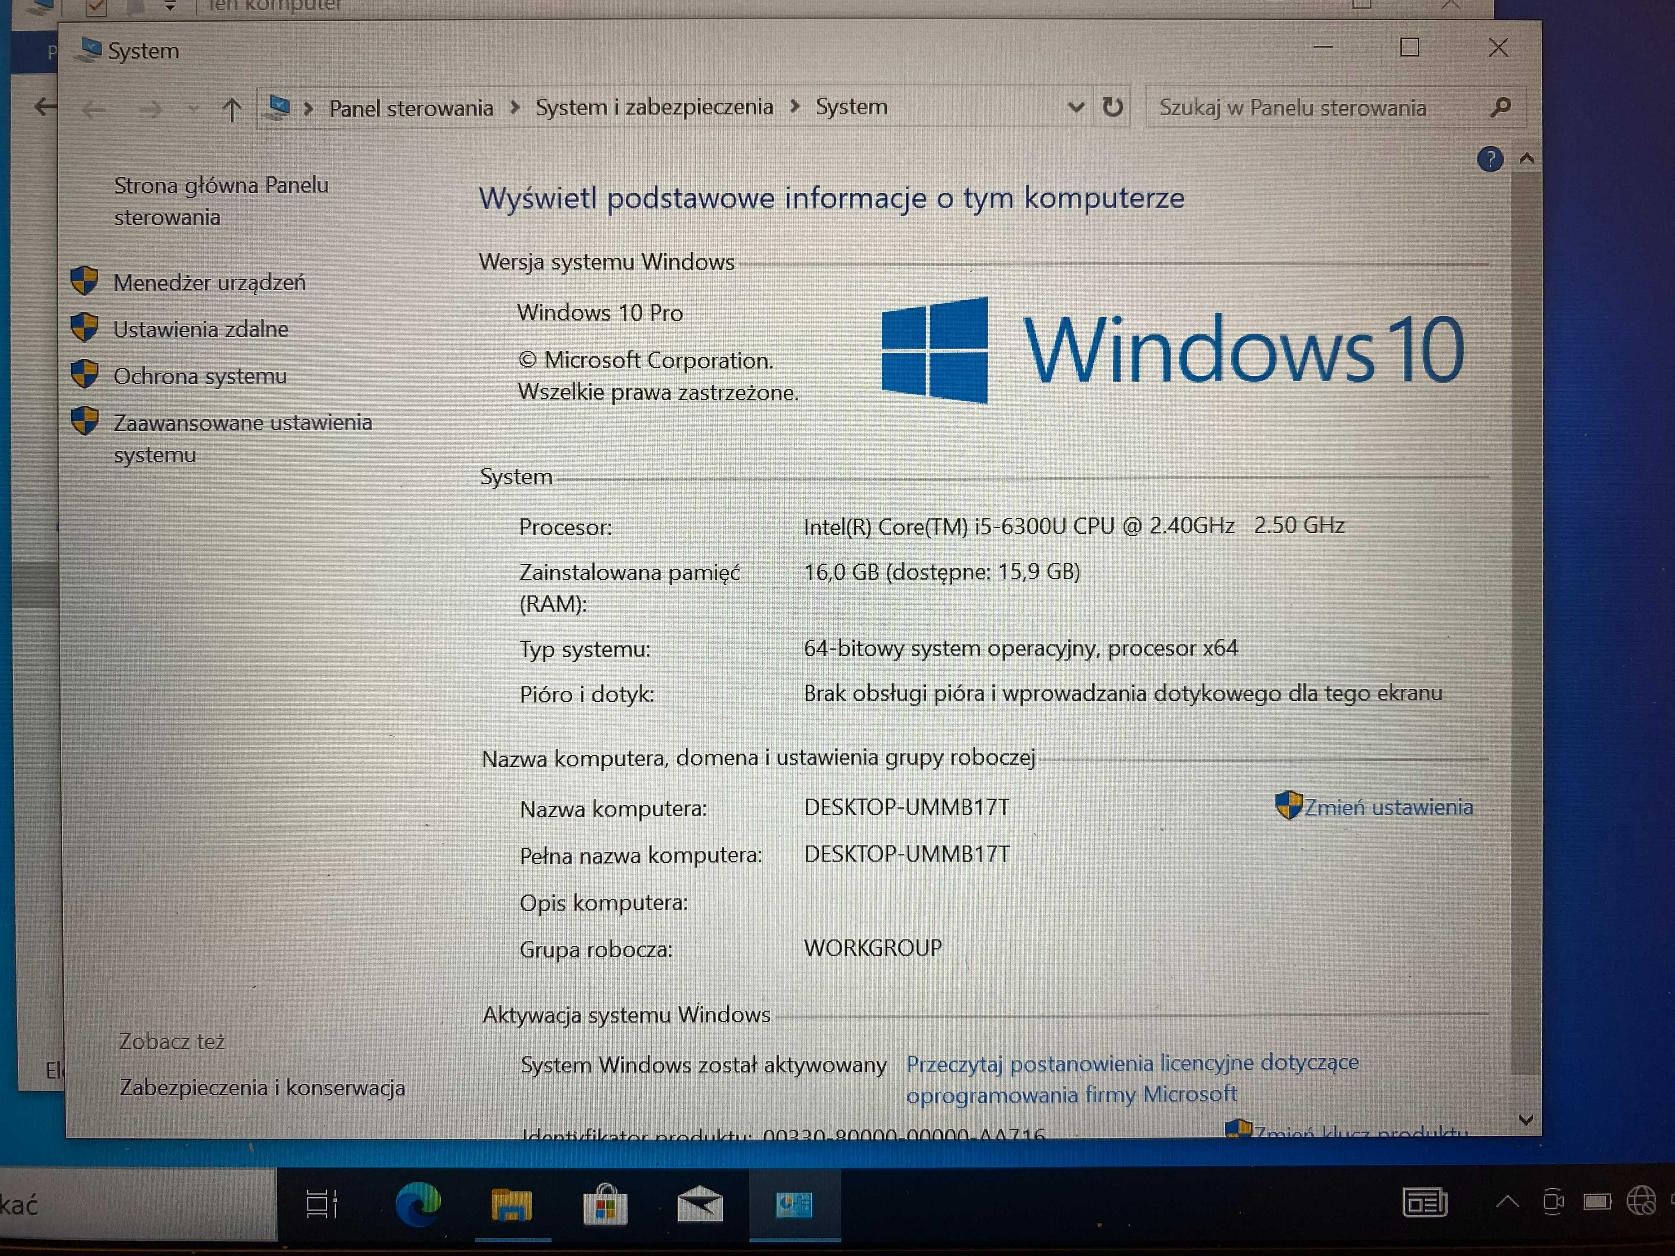The width and height of the screenshot is (1675, 1256).
Task: Click shield icon beside Menedżer urządzeń
Action: pos(84,281)
